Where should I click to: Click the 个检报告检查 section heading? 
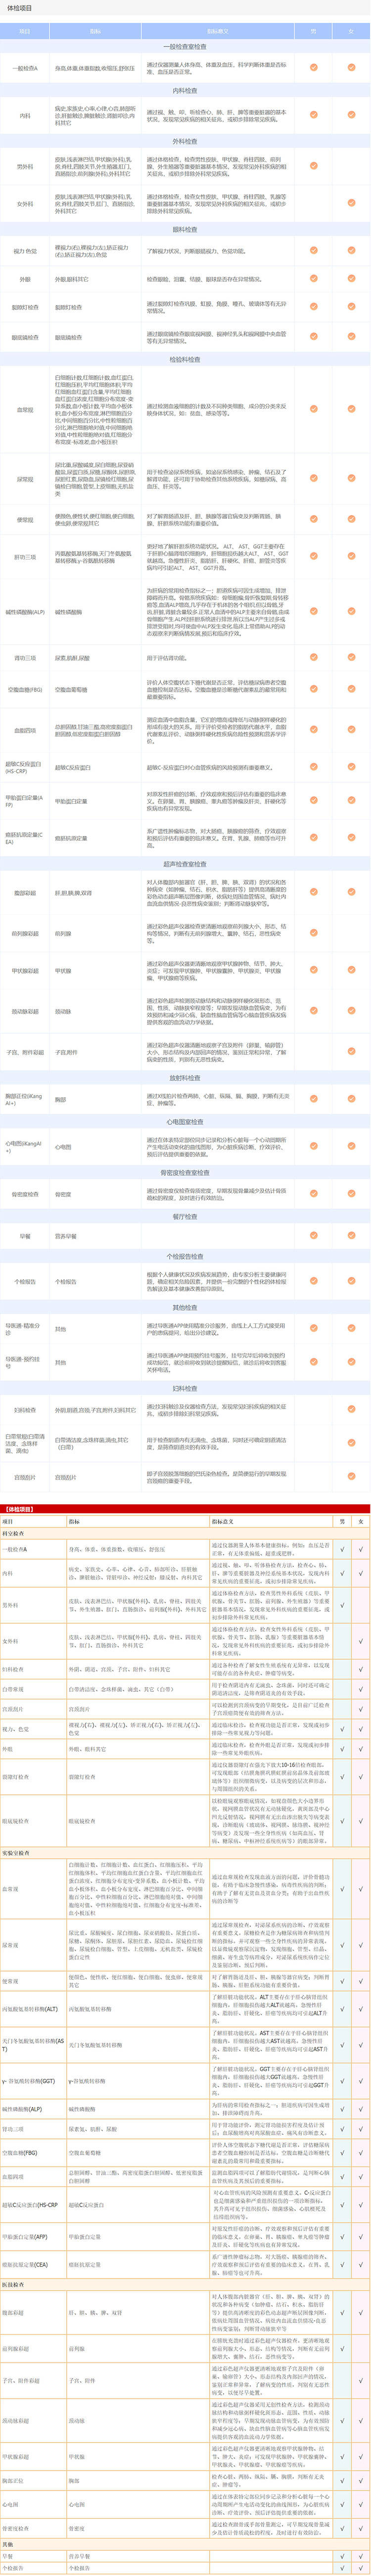pyautogui.click(x=185, y=1256)
